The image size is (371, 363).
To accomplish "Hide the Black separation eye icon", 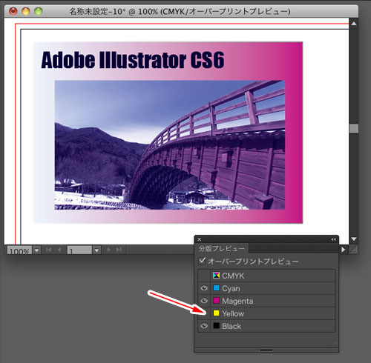I will pos(204,326).
